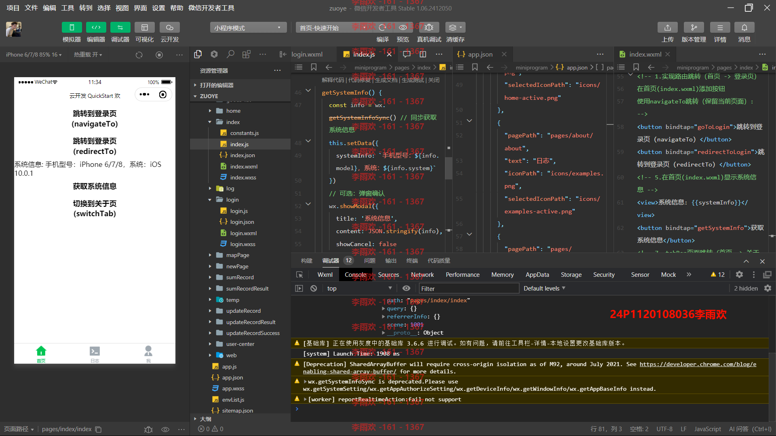Open login.wxss in the file tree
Viewport: 776px width, 436px height.
(x=242, y=244)
